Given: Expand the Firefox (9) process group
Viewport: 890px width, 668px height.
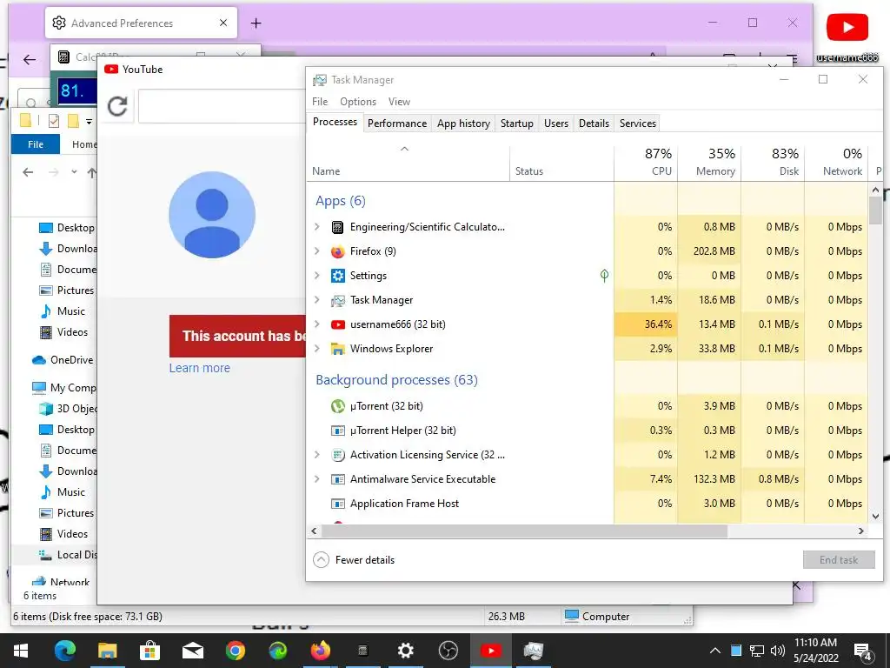Looking at the screenshot, I should pos(317,251).
